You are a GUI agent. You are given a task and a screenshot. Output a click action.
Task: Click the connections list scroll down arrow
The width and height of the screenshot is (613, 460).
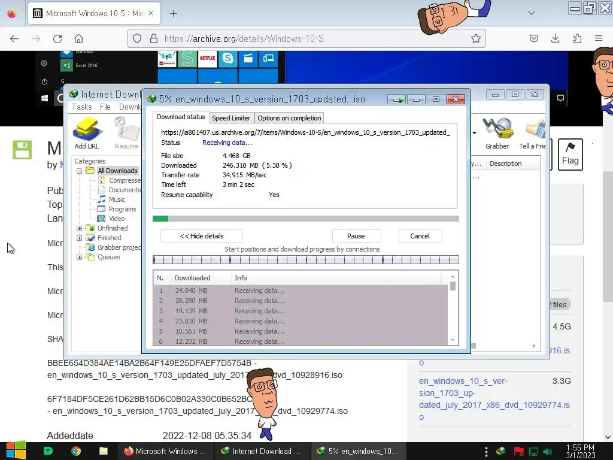click(x=453, y=340)
